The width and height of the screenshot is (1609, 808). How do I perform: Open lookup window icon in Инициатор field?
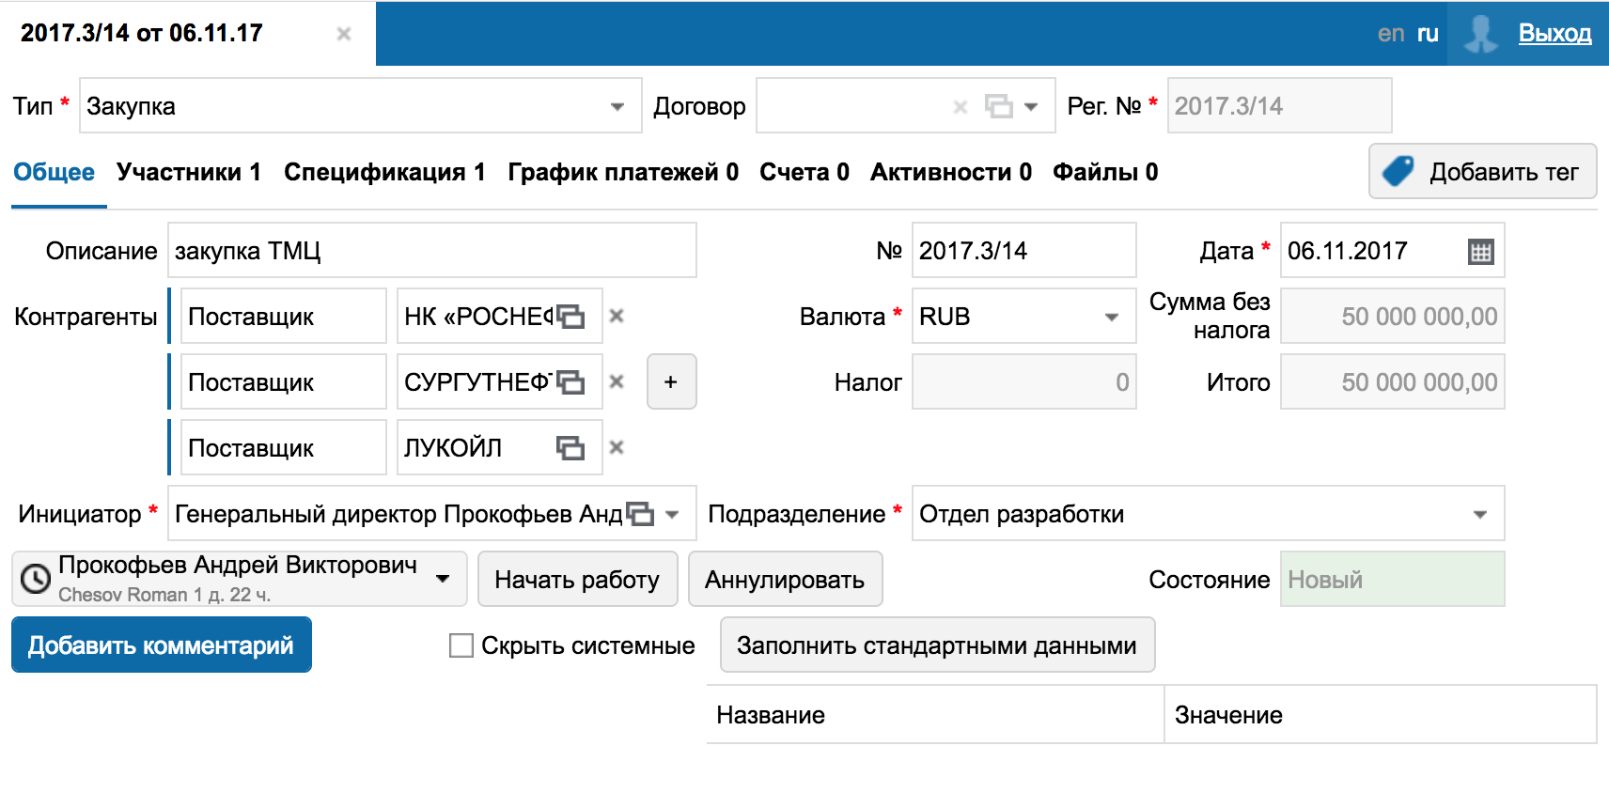(640, 514)
